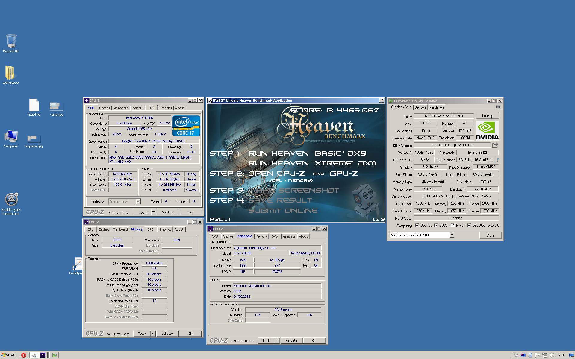Click the taskbar clock showing 6:41
Viewport: 575px width, 359px height.
coord(562,355)
